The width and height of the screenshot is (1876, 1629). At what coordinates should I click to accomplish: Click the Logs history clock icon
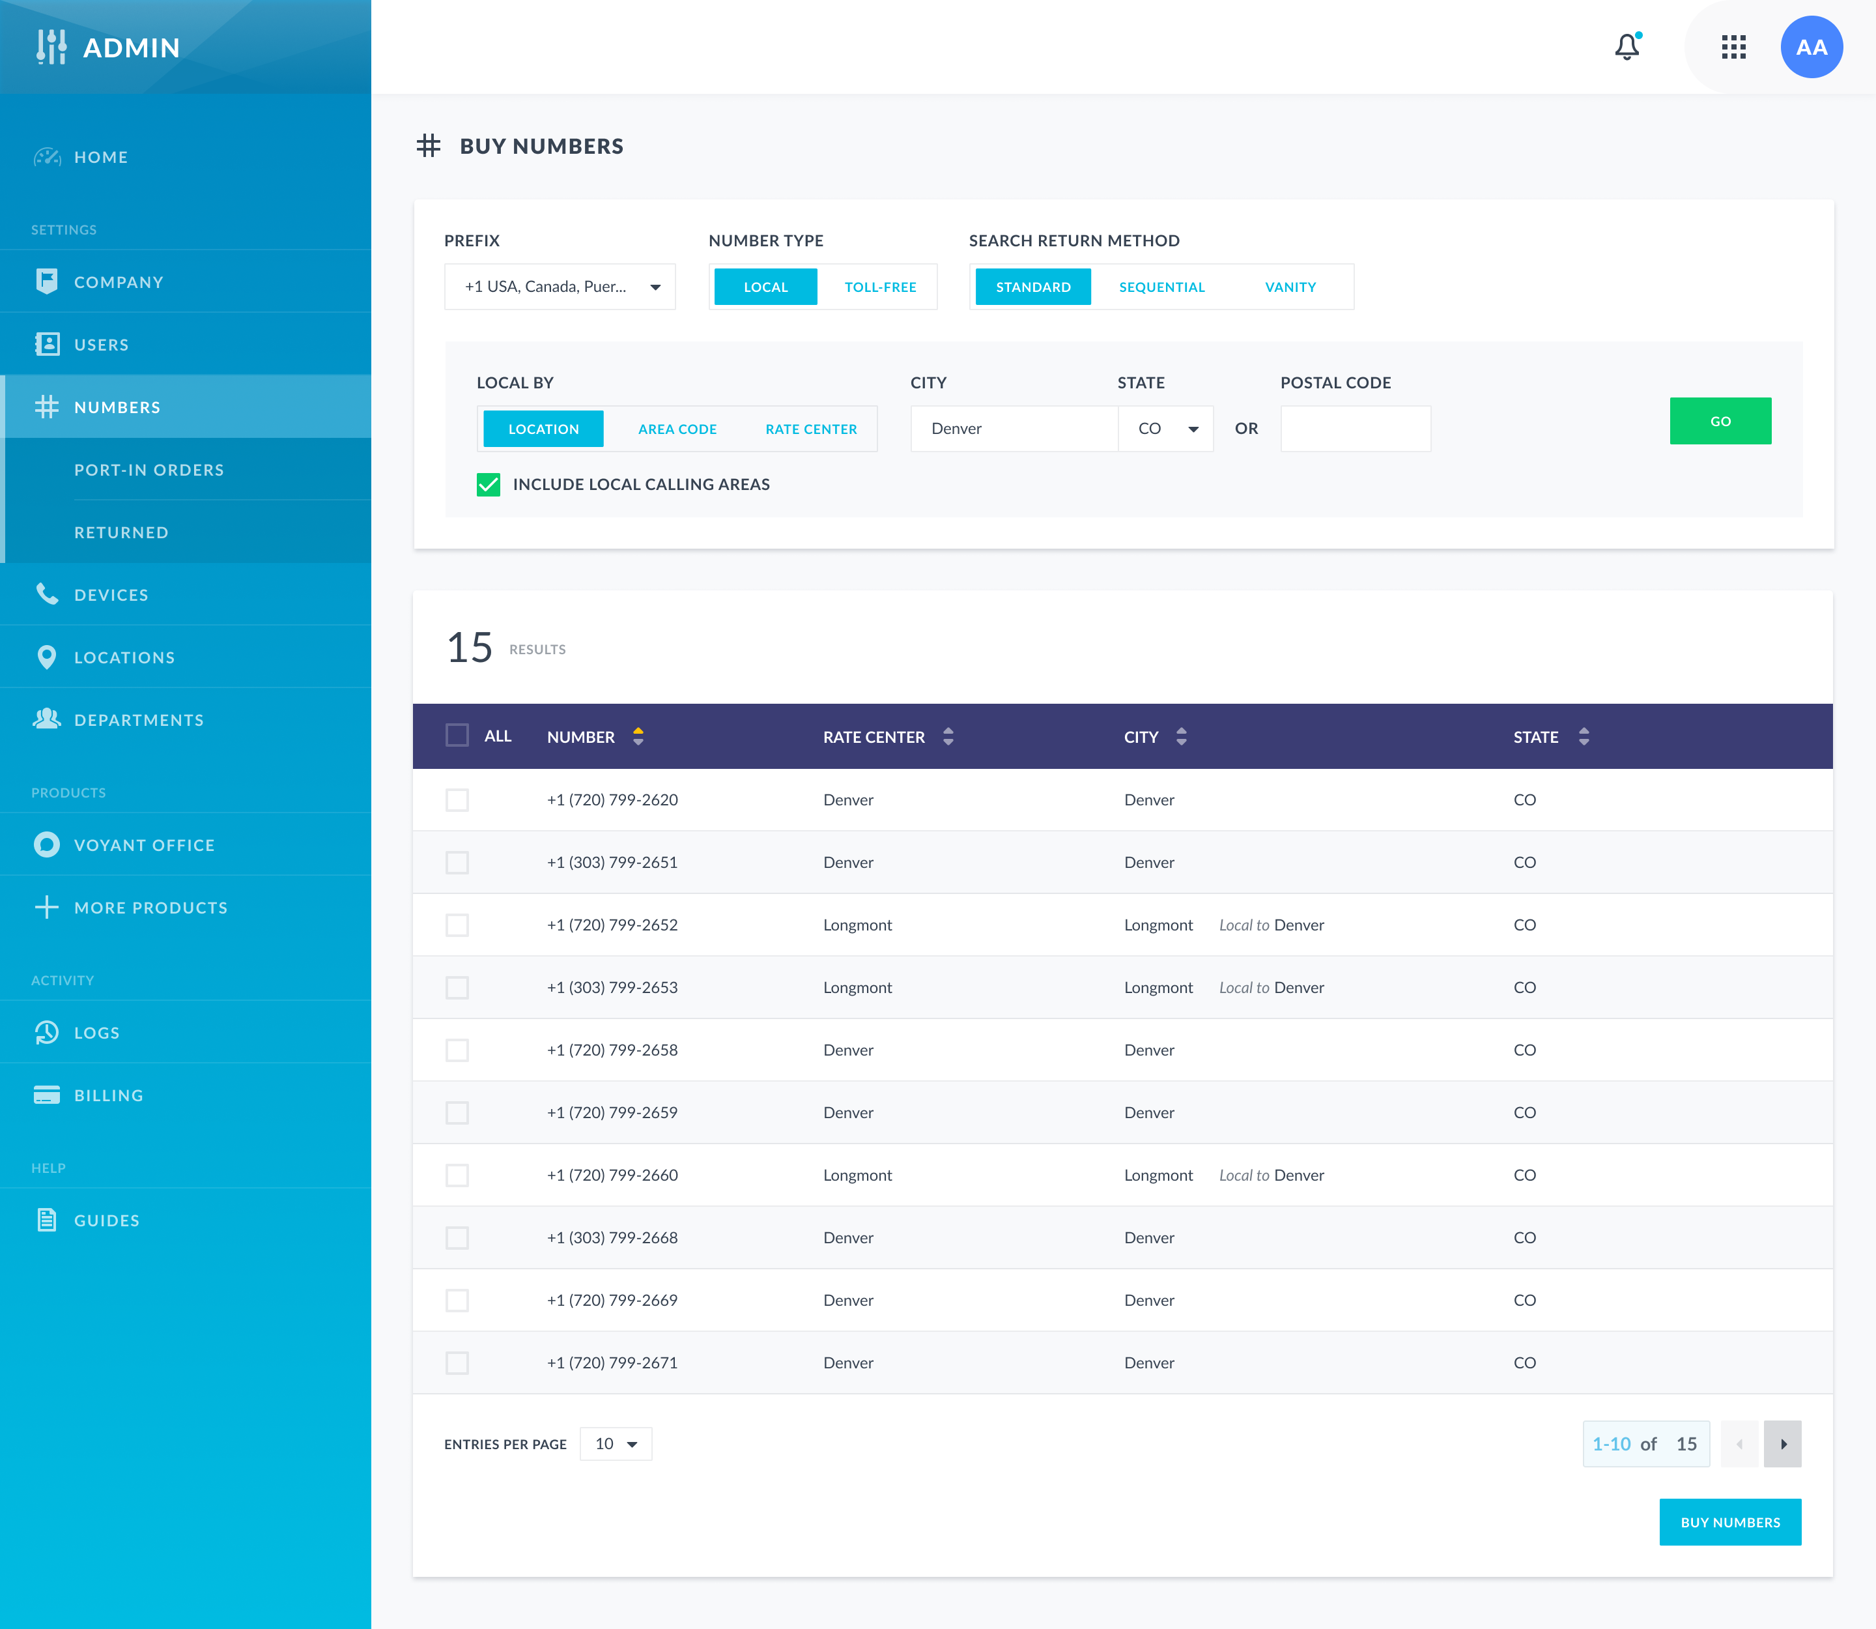[48, 1033]
